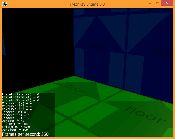Viewport: 175px width, 139px height.
Task: Click the Frames per second: 360 readout
Action: 25,134
